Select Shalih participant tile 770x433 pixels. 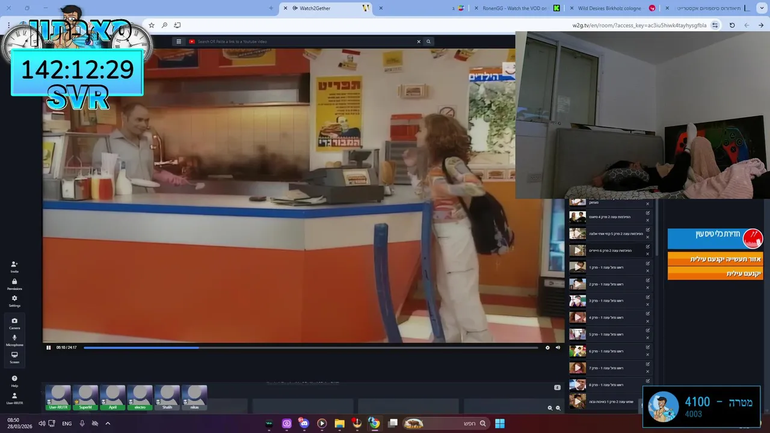(167, 398)
